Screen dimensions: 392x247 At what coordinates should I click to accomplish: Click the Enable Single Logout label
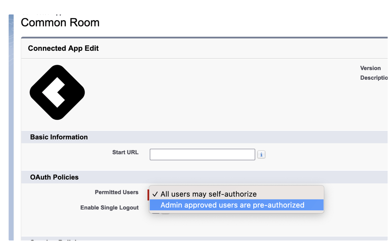110,208
